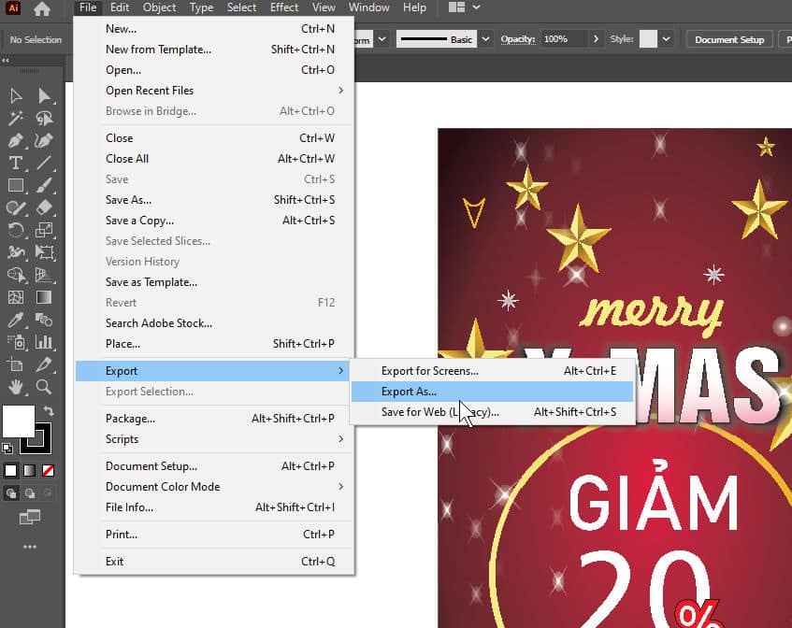Select the Gradient tool
792x628 pixels.
(43, 297)
